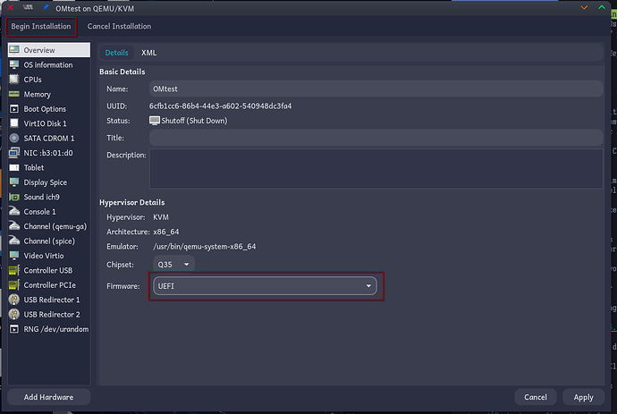Select the CPUs hardware icon
The image size is (617, 414).
tap(14, 80)
